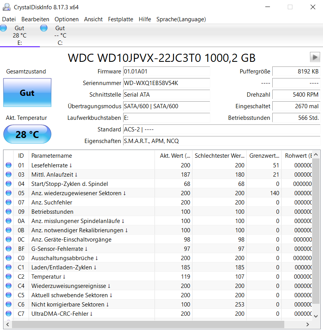
Task: Click the CrystalDiskInfo title bar icon
Action: click(6, 7)
